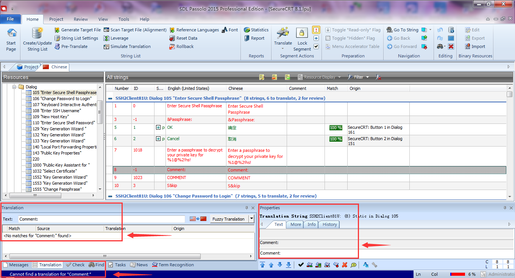Toggle the checkmark validated state button
Image resolution: width=515 pixels, height=278 pixels.
[x=316, y=46]
